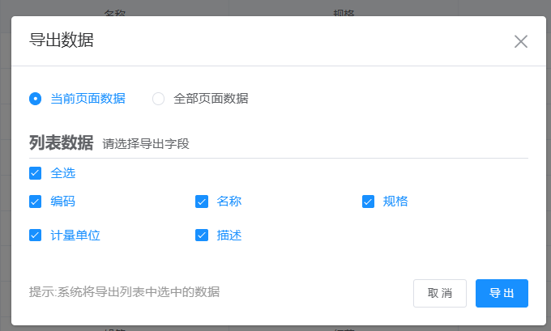Click the 全部页面数据 label text
The image size is (551, 331).
coord(211,99)
